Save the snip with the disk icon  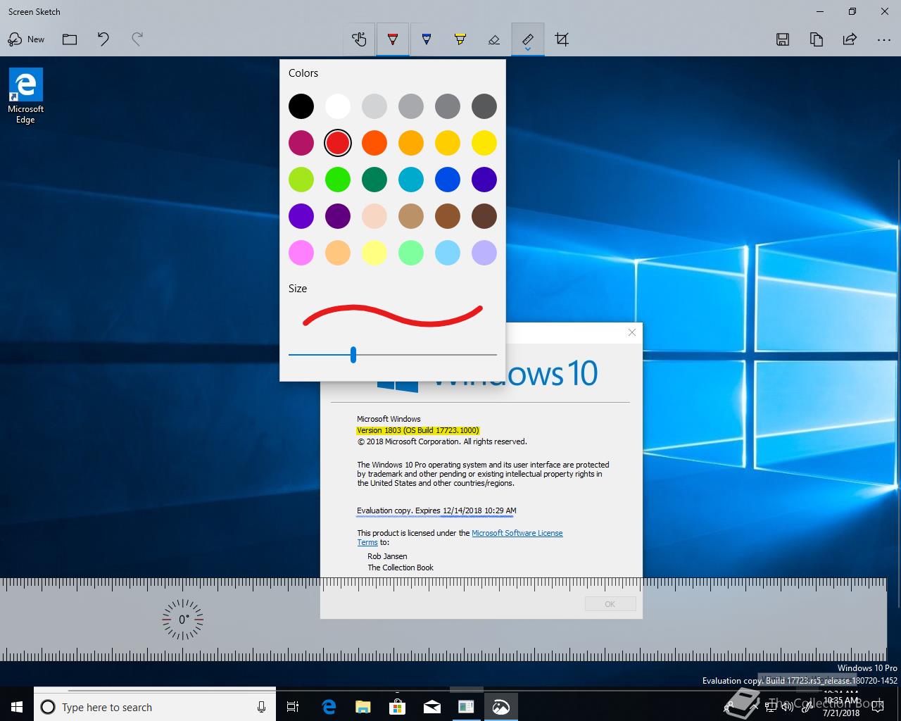click(x=783, y=39)
